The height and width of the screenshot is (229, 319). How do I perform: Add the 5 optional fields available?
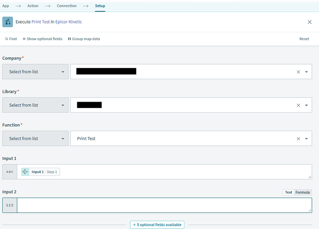tap(157, 225)
